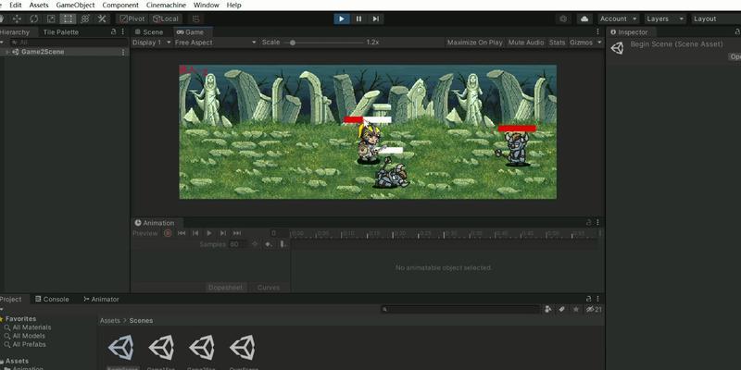Open the Edit menu
This screenshot has width=741, height=370.
point(16,6)
